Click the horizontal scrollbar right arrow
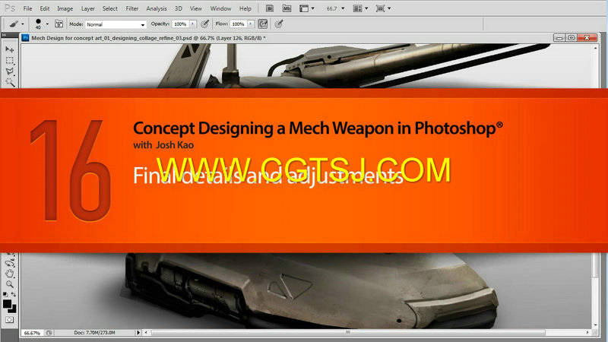 [587, 333]
